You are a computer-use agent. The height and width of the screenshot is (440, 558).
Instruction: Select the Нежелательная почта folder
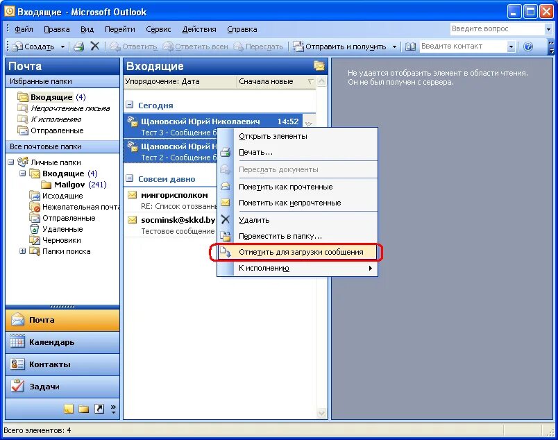coord(74,207)
